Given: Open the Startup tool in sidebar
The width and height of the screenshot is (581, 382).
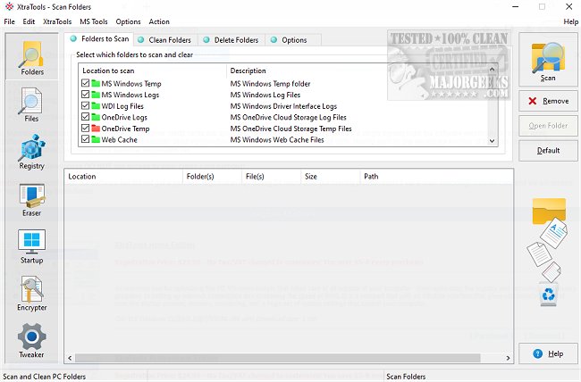Looking at the screenshot, I should point(32,246).
